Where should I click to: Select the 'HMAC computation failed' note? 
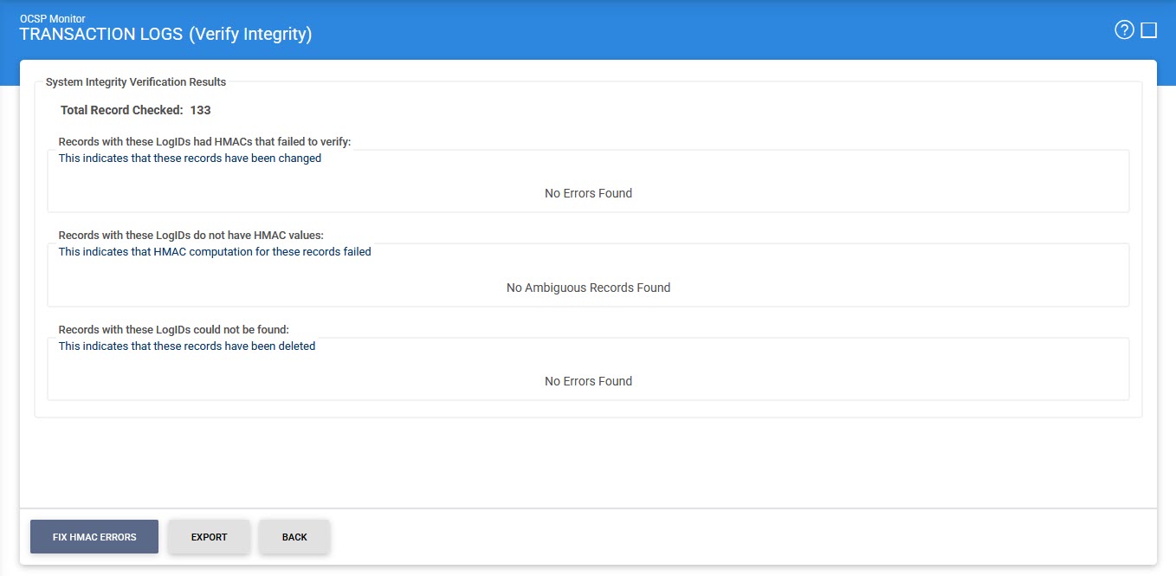(x=215, y=252)
